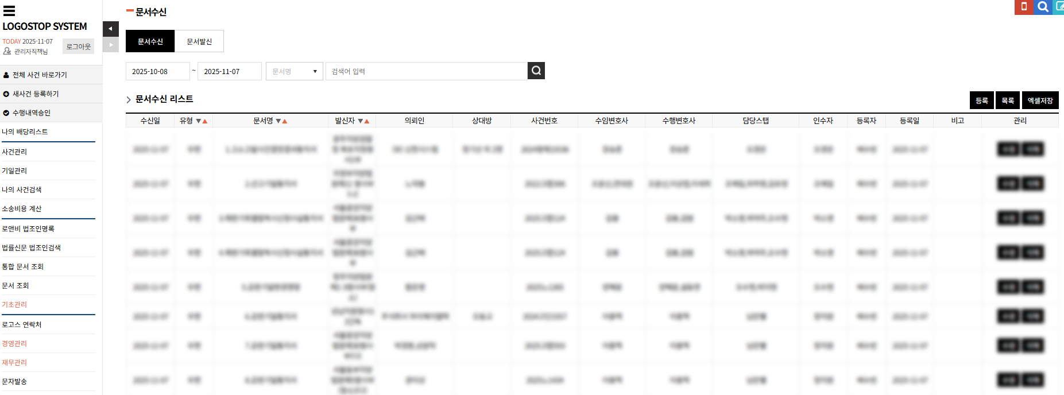Open the end date 2025-11-07 picker

pyautogui.click(x=229, y=71)
